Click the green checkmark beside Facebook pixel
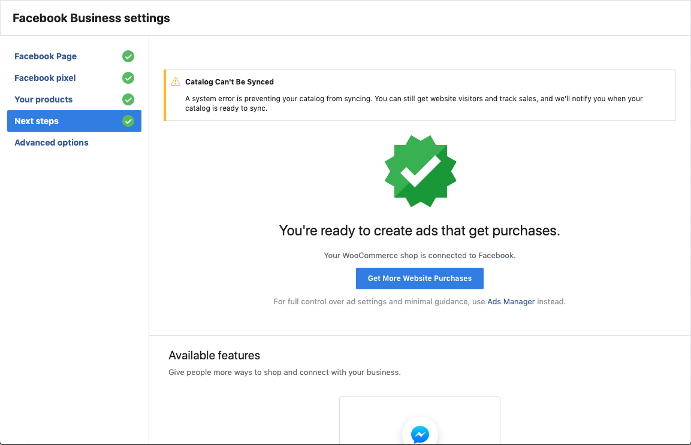The height and width of the screenshot is (445, 691). click(128, 78)
